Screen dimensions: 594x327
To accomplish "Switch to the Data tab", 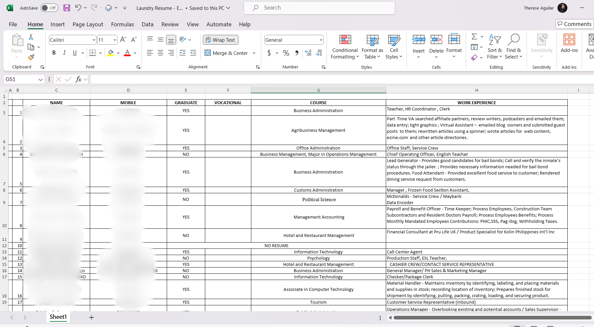I will [147, 24].
